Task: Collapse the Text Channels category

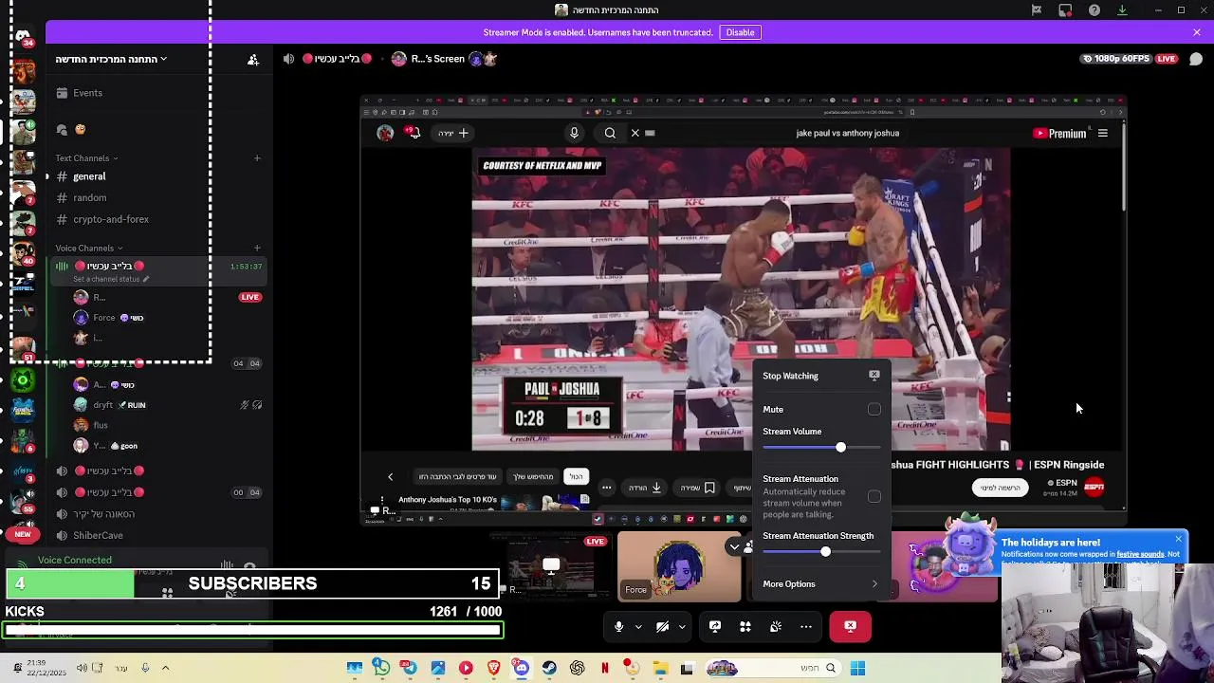Action: tap(86, 158)
